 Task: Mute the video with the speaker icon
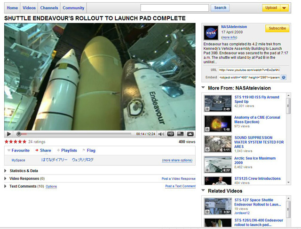pyautogui.click(x=161, y=134)
